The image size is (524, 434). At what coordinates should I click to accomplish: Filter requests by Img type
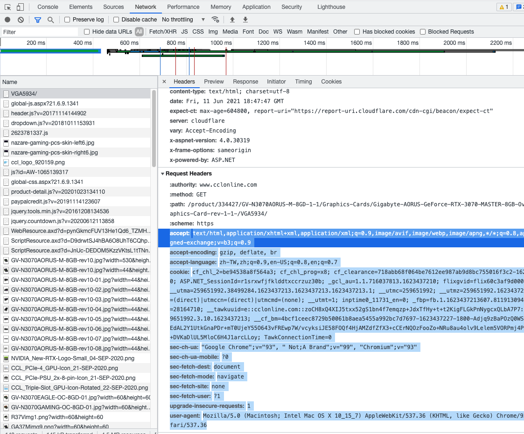pos(213,32)
